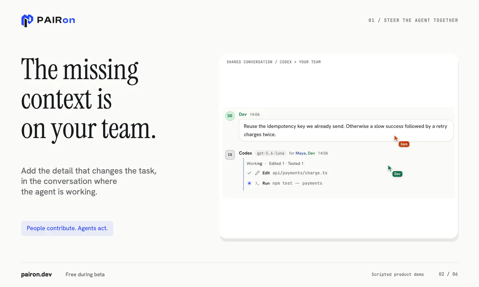Image resolution: width=479 pixels, height=287 pixels.
Task: Click the blue in-progress dot beside Run
Action: [x=249, y=183]
